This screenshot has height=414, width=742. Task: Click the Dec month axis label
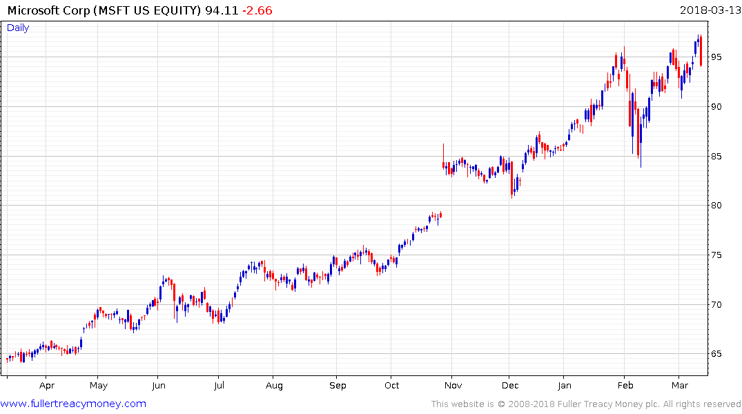point(510,386)
